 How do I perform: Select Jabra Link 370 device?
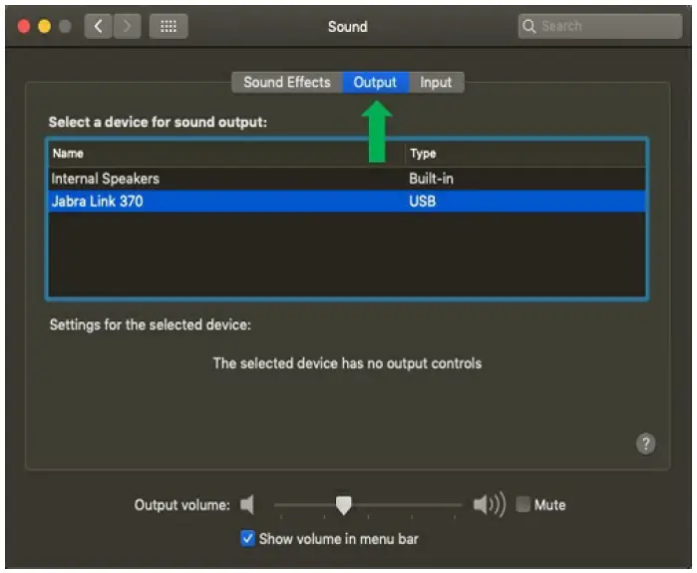pos(100,202)
